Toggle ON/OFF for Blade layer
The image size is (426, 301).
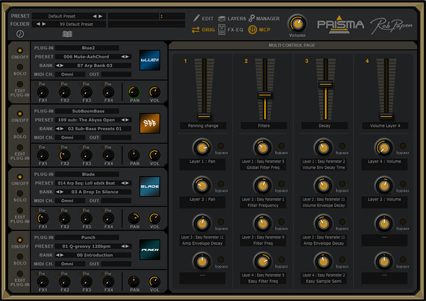(x=20, y=177)
